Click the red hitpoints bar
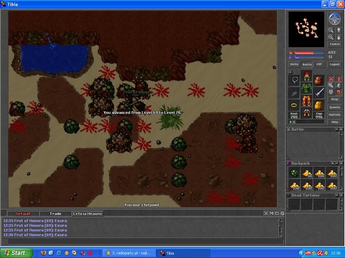The image size is (345, 258). (x=309, y=53)
